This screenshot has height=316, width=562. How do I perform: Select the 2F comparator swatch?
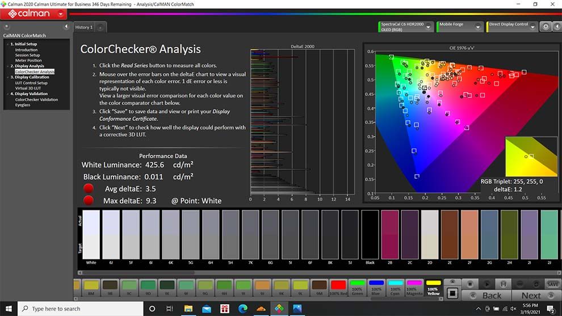tap(469, 234)
